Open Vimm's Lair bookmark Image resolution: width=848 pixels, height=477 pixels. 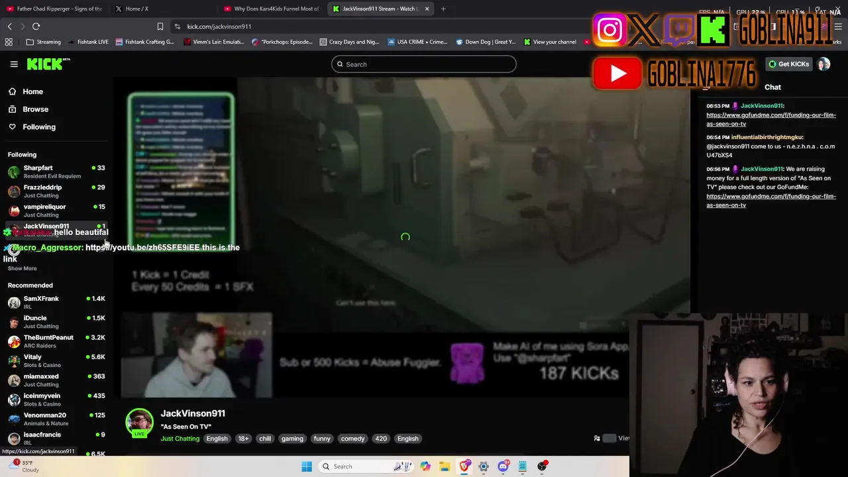(x=214, y=42)
